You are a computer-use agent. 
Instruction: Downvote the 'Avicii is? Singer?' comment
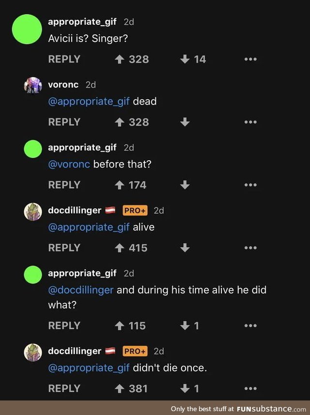(x=185, y=59)
